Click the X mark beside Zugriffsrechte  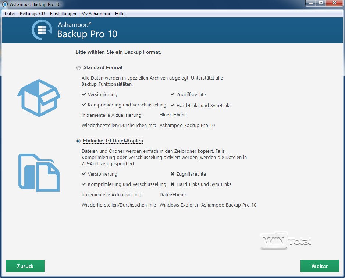pos(172,174)
